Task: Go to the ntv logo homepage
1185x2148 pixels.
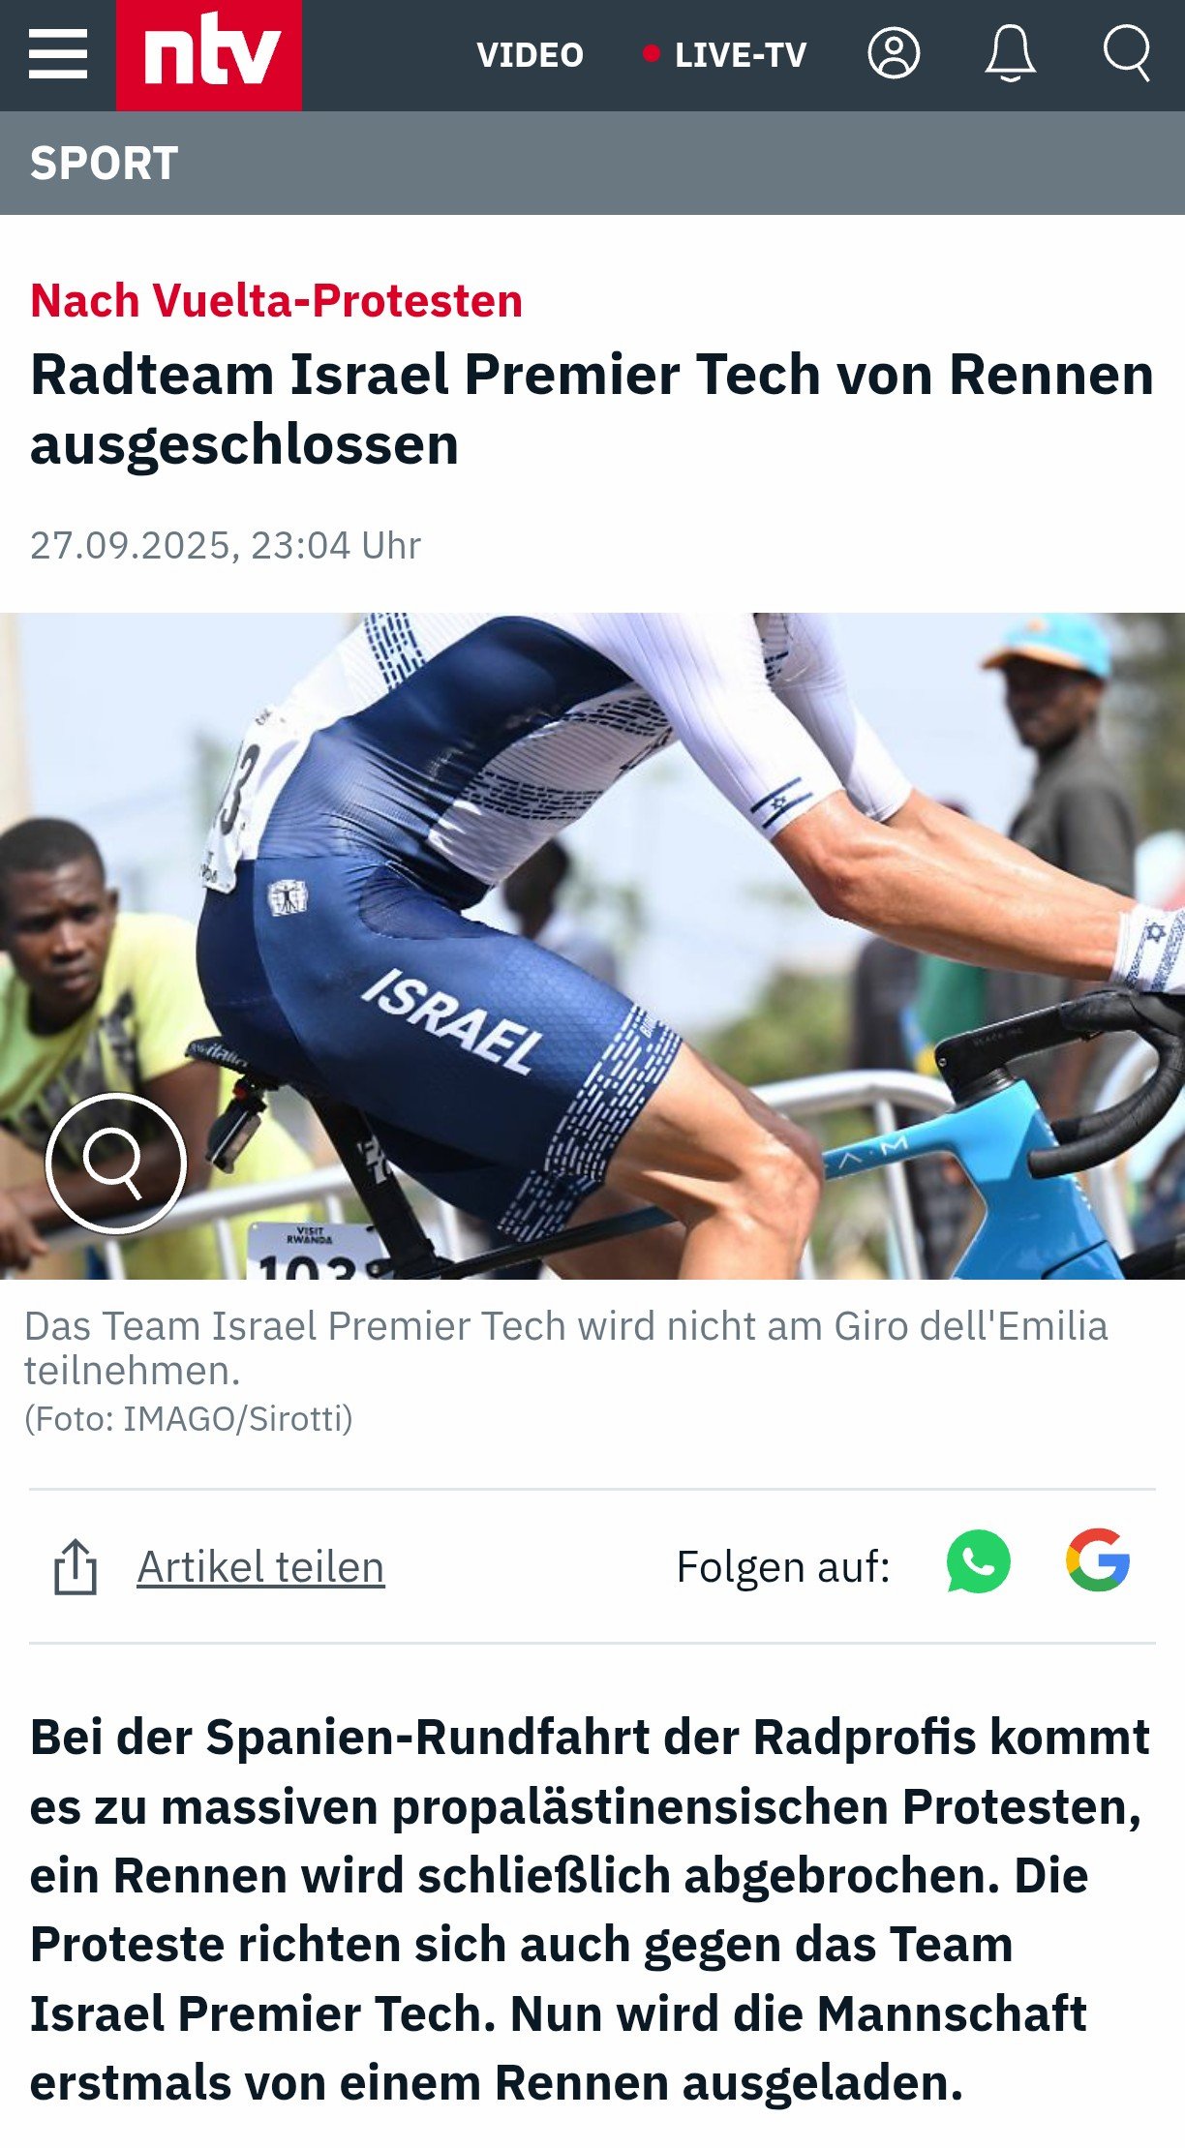Action: click(209, 55)
